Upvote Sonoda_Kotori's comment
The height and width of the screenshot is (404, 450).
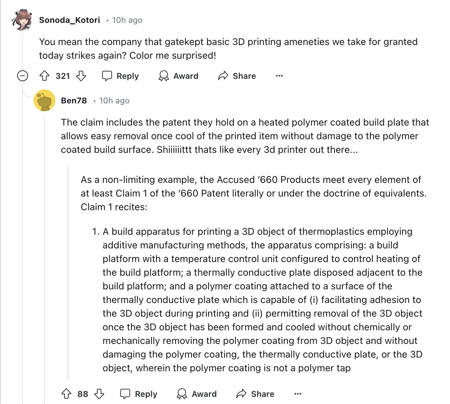(x=45, y=76)
